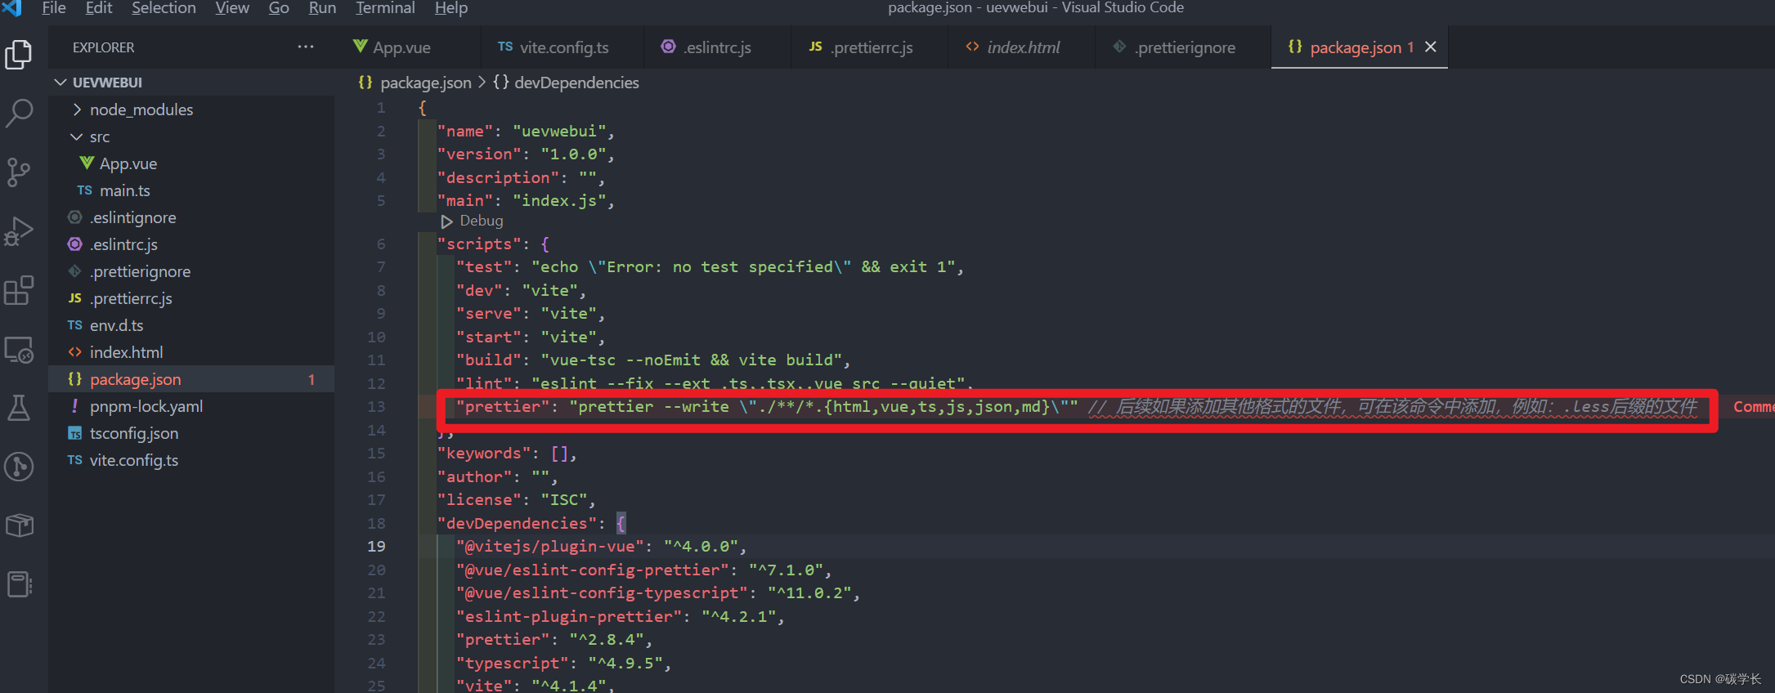Image resolution: width=1775 pixels, height=693 pixels.
Task: Click the icon beside tsconfig.json
Action: tap(75, 433)
